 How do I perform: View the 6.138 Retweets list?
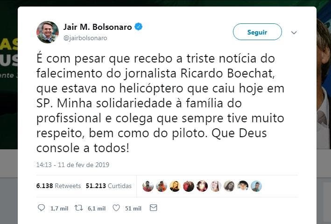[58, 186]
